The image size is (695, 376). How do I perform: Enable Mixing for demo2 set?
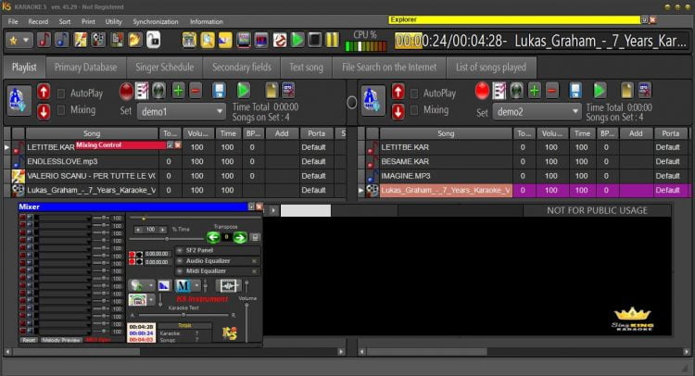(414, 110)
